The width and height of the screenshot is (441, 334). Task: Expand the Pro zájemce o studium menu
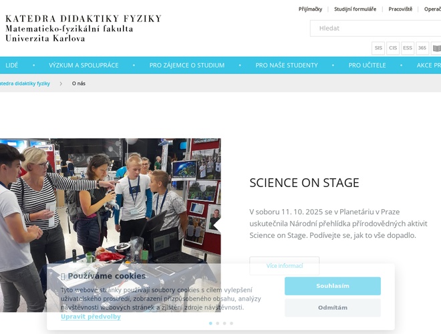pos(186,65)
